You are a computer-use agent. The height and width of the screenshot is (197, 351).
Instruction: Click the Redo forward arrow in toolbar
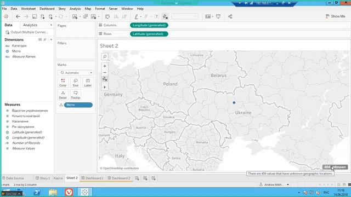click(x=26, y=16)
